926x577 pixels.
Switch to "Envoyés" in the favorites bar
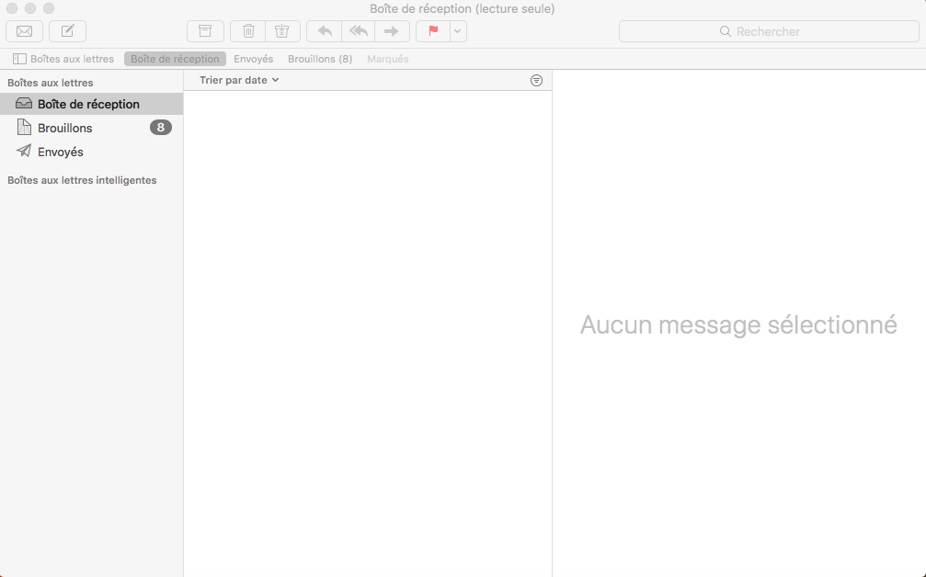[x=253, y=59]
